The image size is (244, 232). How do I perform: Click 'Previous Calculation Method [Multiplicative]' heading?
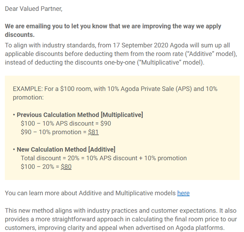click(80, 115)
